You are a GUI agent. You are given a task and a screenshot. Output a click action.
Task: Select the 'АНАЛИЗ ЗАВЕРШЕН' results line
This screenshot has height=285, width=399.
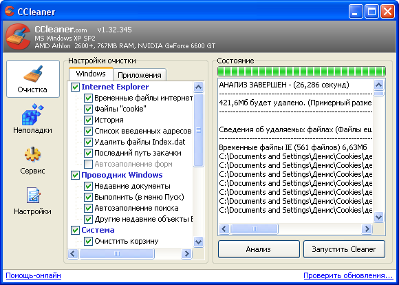(284, 85)
